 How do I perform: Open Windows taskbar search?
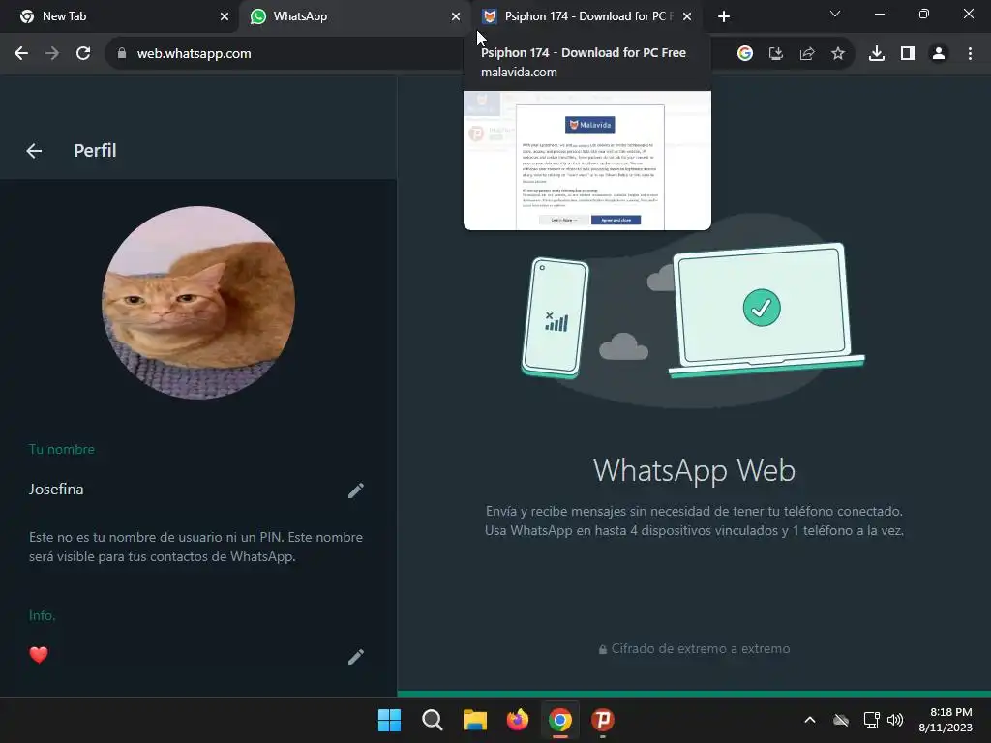point(433,720)
